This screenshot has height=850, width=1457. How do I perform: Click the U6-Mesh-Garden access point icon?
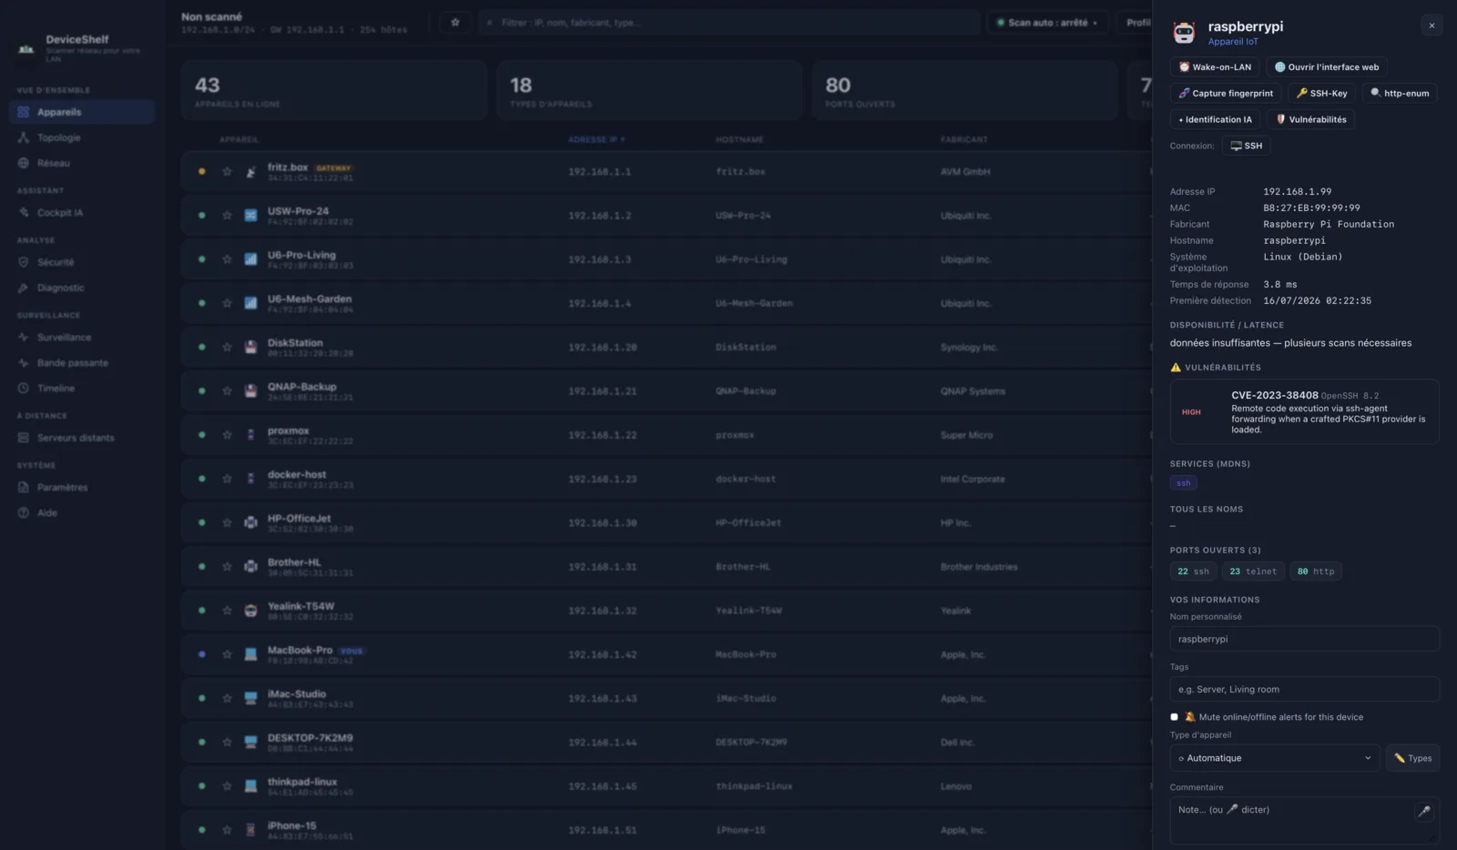click(x=250, y=303)
